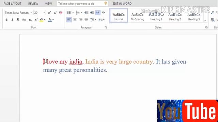Toggle bold formatting
The image size is (218, 122).
click(6, 20)
